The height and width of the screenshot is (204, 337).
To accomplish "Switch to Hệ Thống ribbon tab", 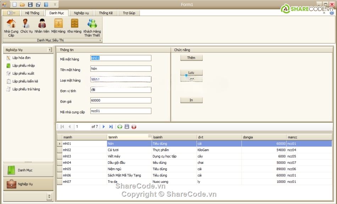I will click(32, 13).
